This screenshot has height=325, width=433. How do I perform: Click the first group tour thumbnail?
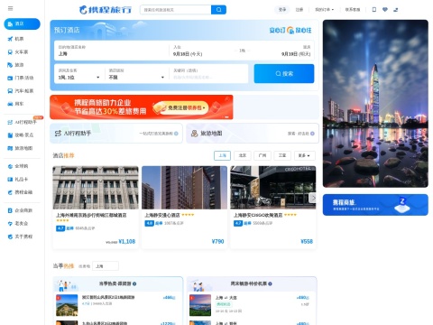click(x=67, y=305)
